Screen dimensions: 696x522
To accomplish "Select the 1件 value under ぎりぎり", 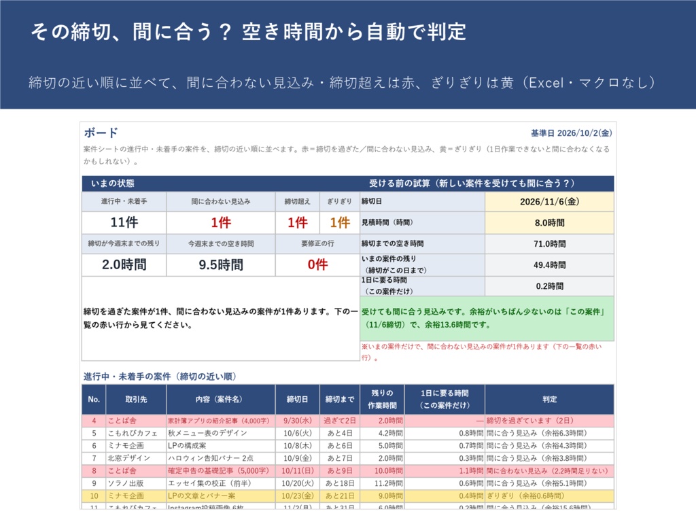I will tap(340, 222).
